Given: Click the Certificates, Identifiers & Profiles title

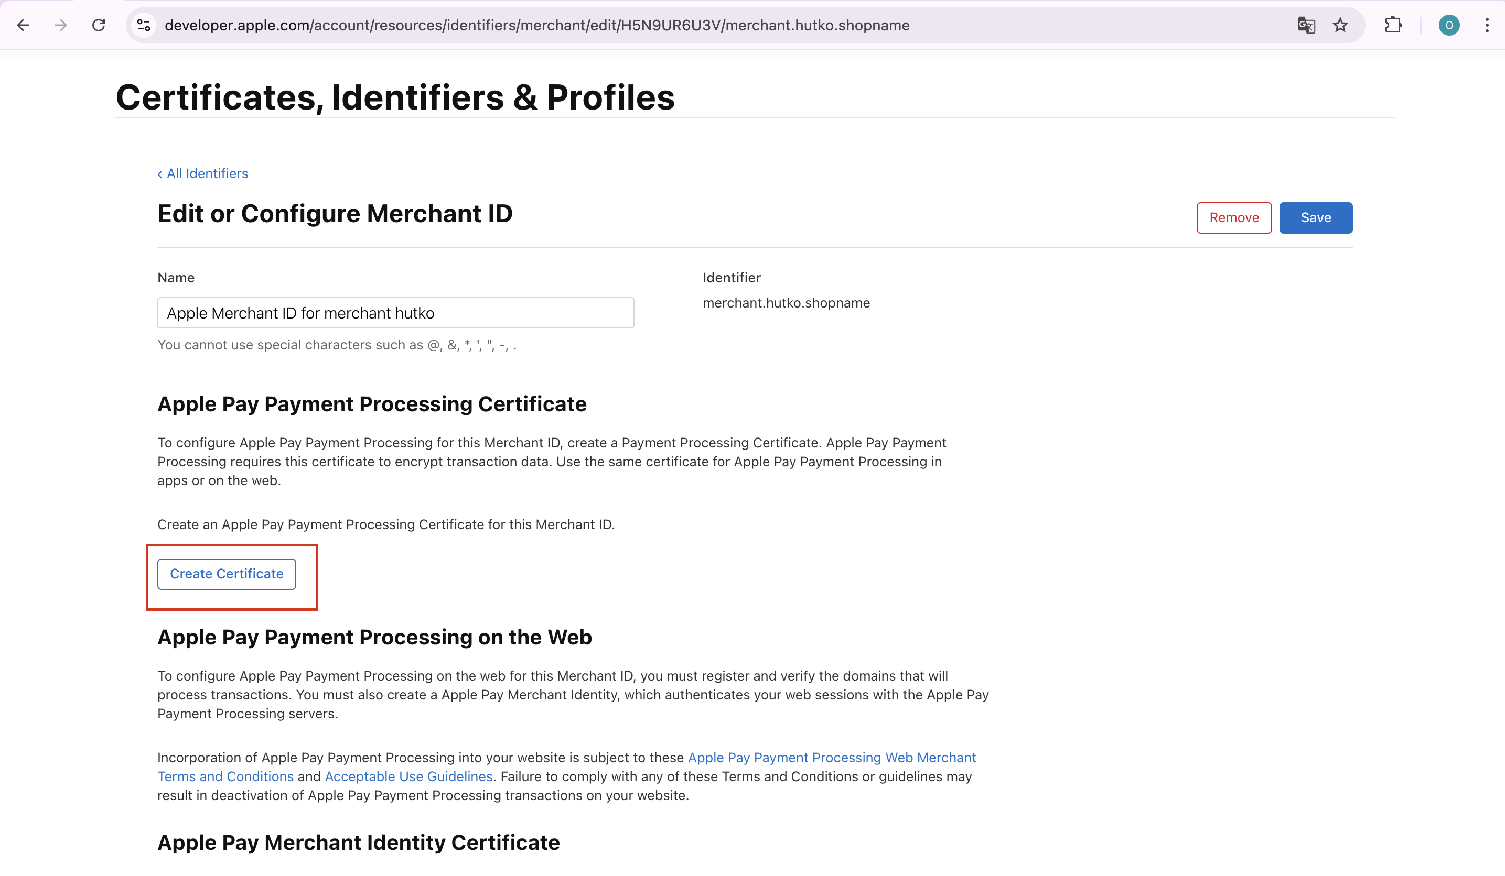Looking at the screenshot, I should (x=395, y=97).
